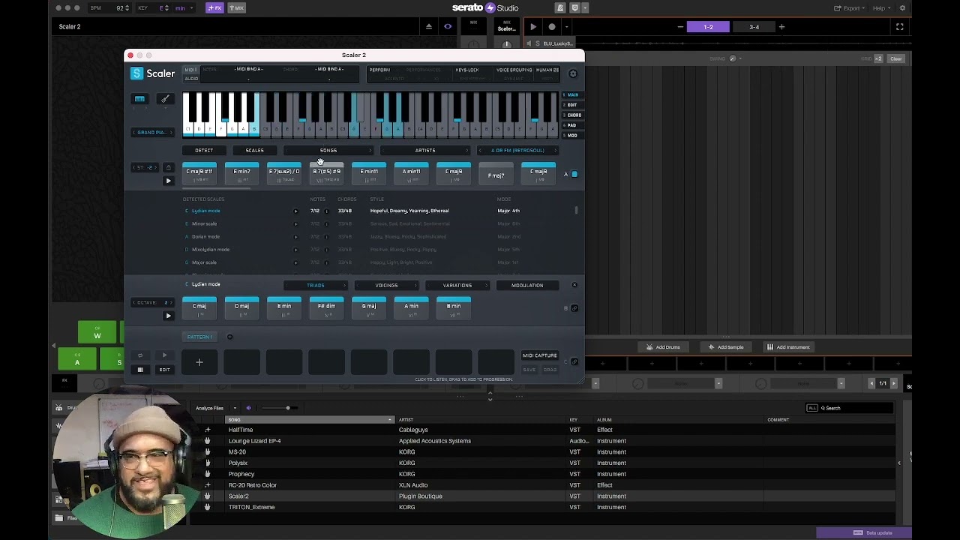Open the ARTISTS dropdown
Viewport: 960px width, 540px height.
(425, 151)
